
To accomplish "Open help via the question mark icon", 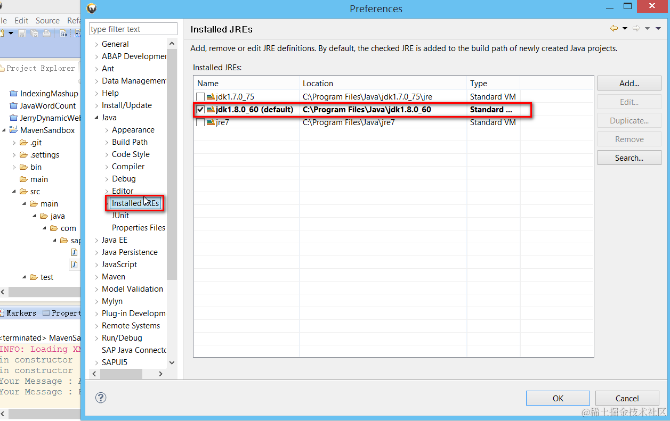I will coord(101,398).
